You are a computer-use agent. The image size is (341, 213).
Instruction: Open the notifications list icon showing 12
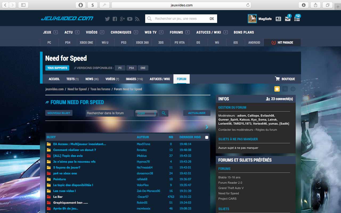(297, 19)
